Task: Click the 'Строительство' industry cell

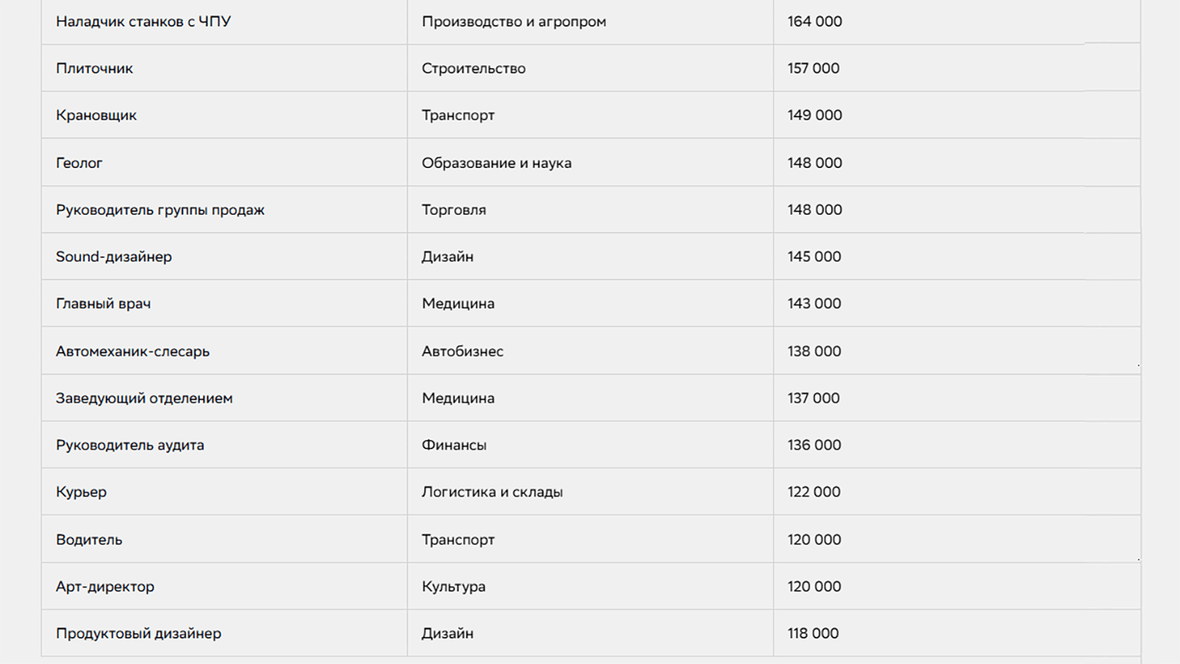Action: 474,68
